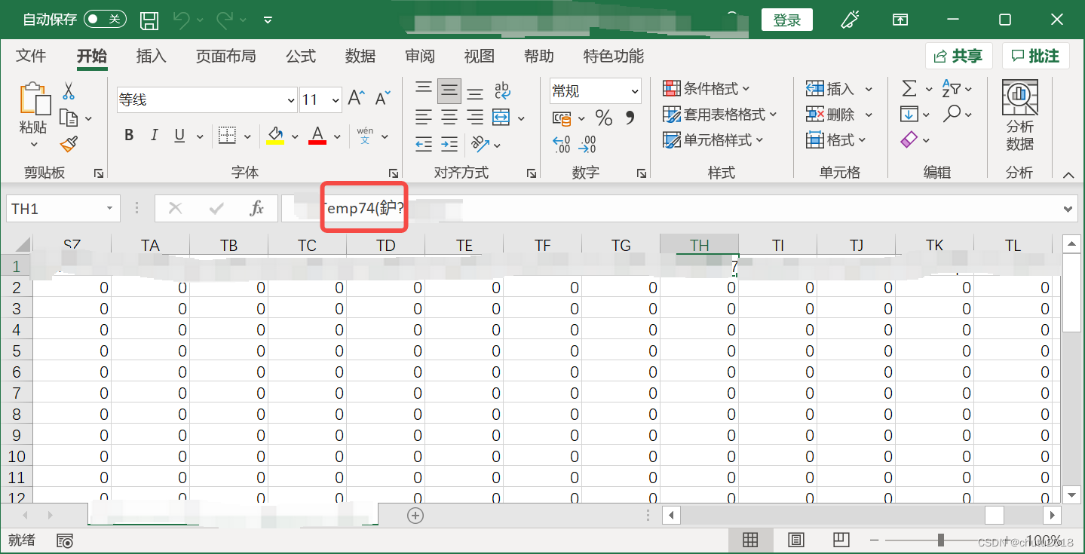Open the 数据 ribbon tab
This screenshot has height=554, width=1085.
coord(360,56)
